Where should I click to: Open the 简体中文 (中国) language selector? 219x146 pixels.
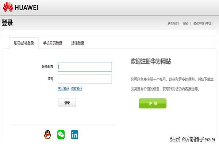(x=203, y=24)
